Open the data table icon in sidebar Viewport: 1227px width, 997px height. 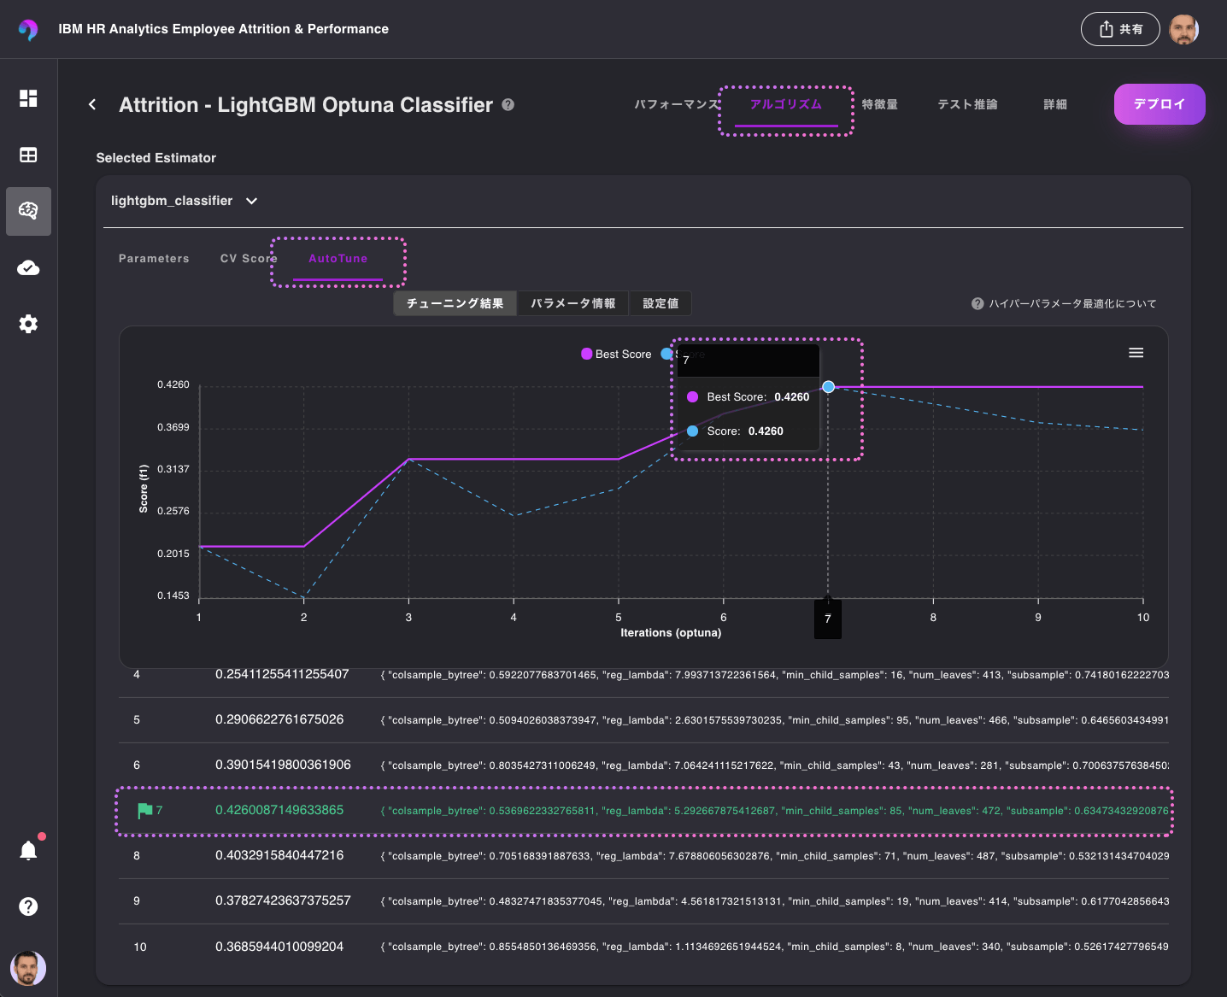tap(28, 155)
